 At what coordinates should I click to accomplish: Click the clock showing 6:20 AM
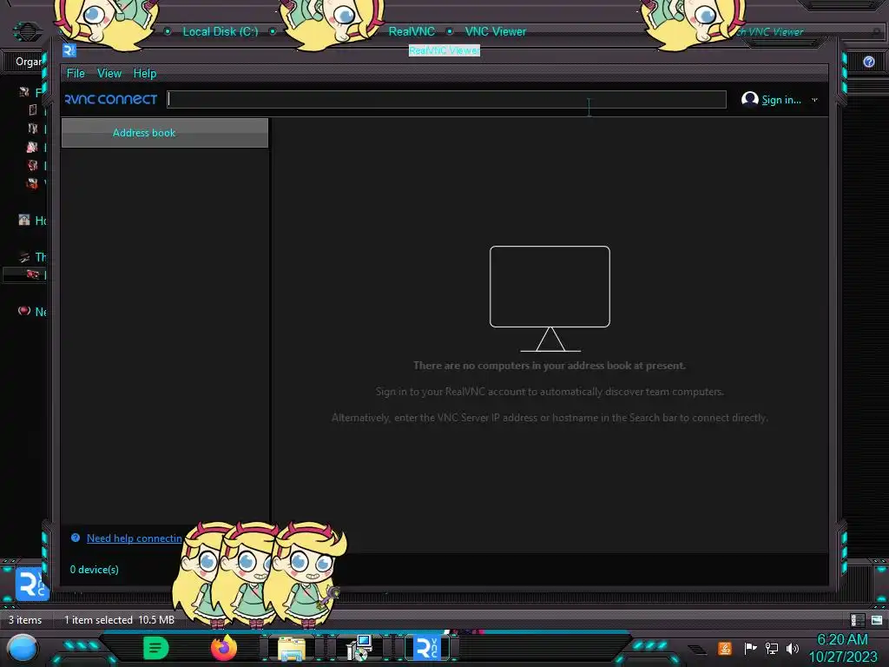pyautogui.click(x=842, y=639)
